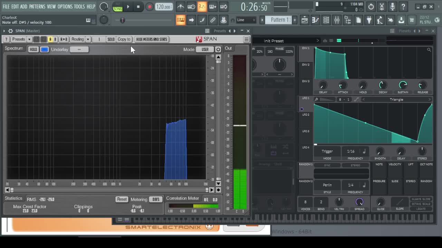This screenshot has width=442, height=248.
Task: Open the undo history icon
Action: 371,7
